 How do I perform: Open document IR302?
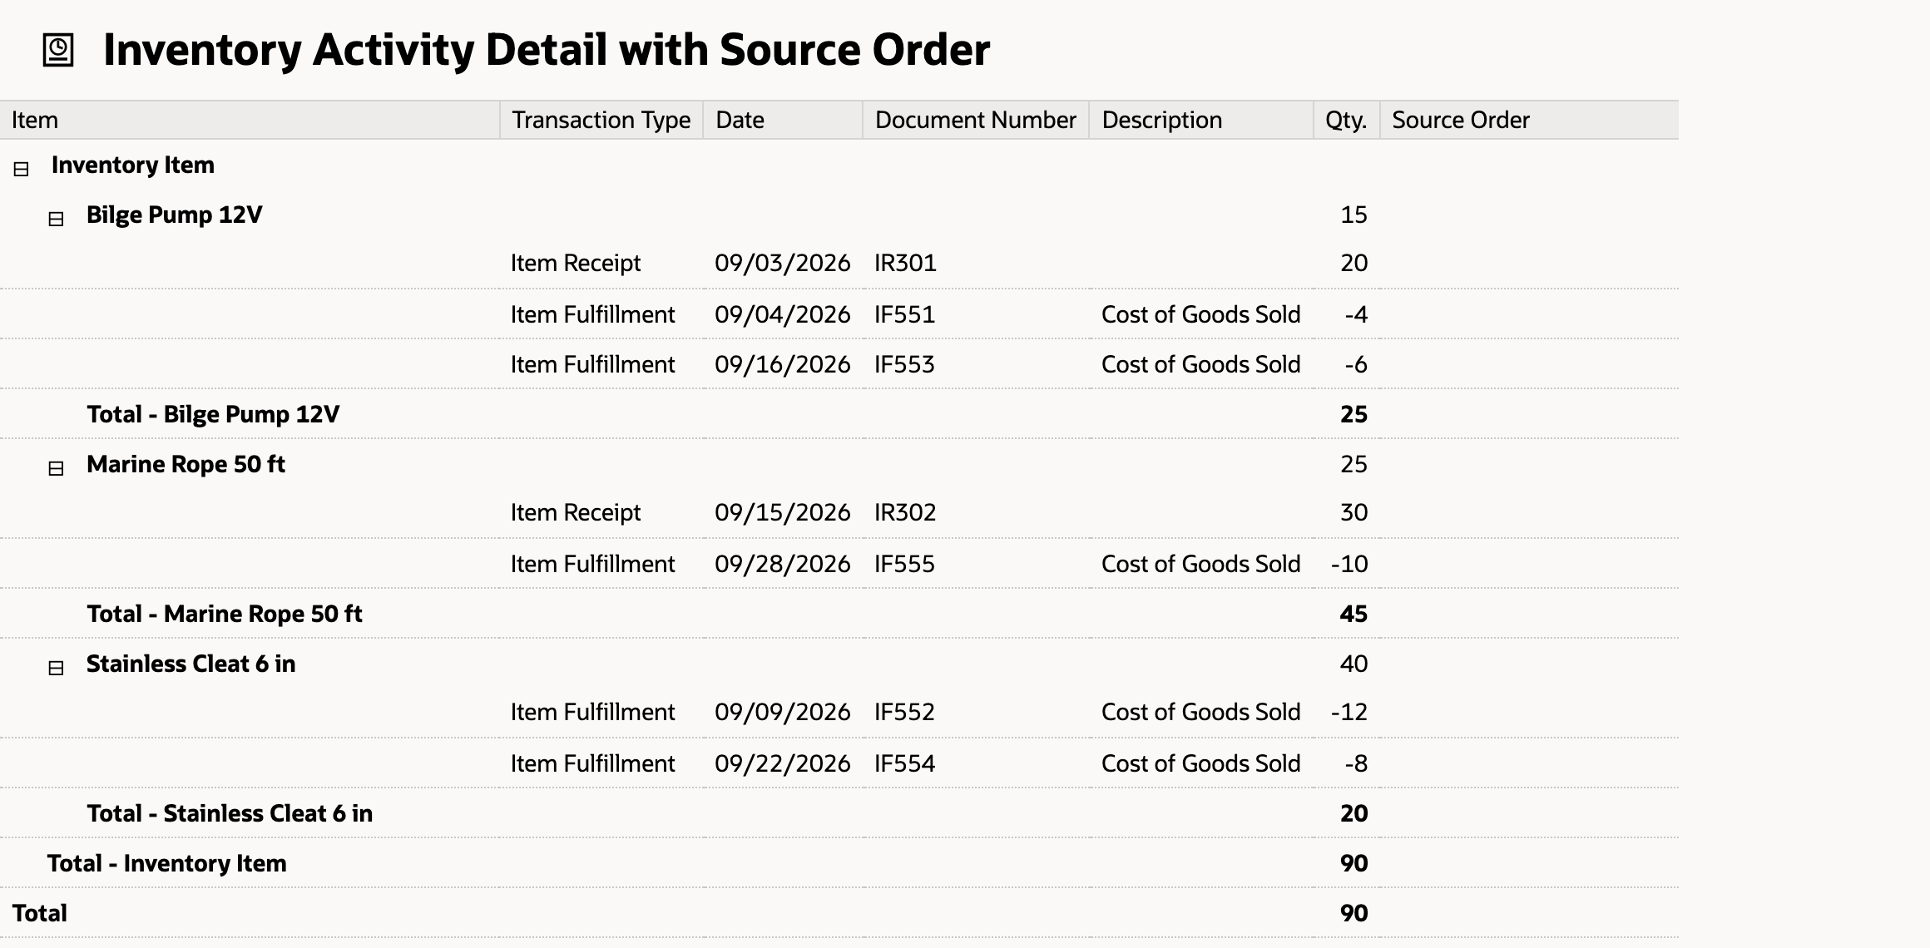pos(905,512)
